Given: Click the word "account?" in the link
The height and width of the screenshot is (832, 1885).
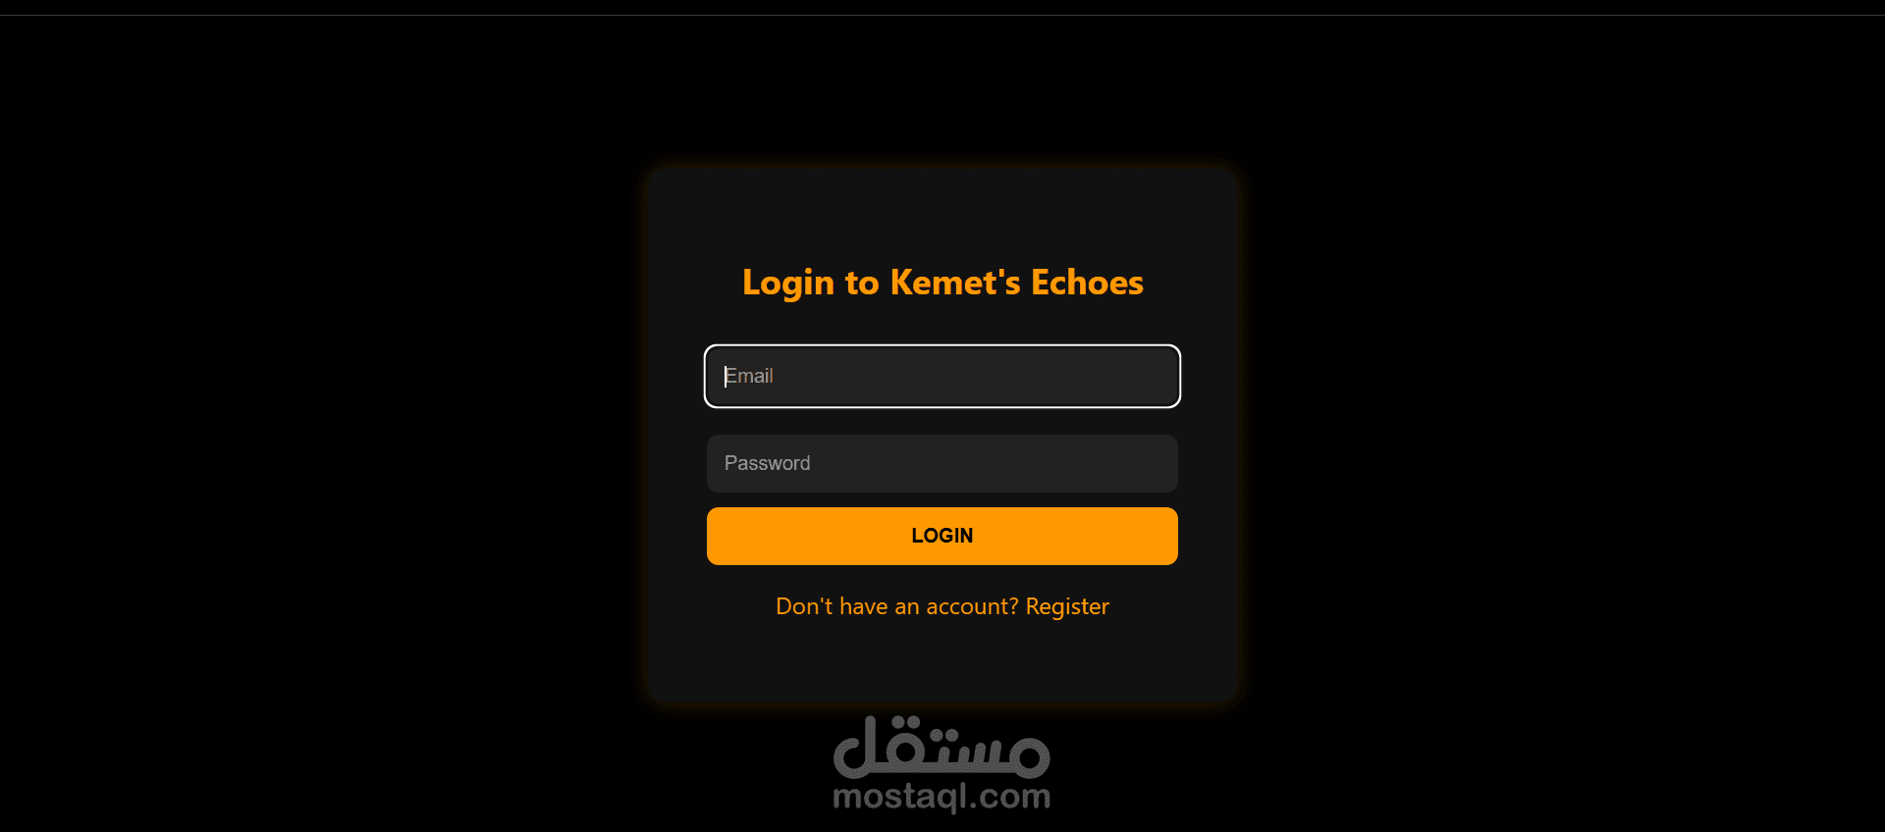Looking at the screenshot, I should click(x=973, y=606).
